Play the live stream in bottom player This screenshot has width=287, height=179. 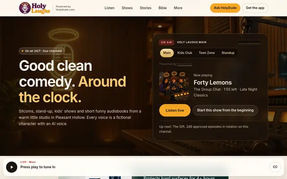(12, 167)
